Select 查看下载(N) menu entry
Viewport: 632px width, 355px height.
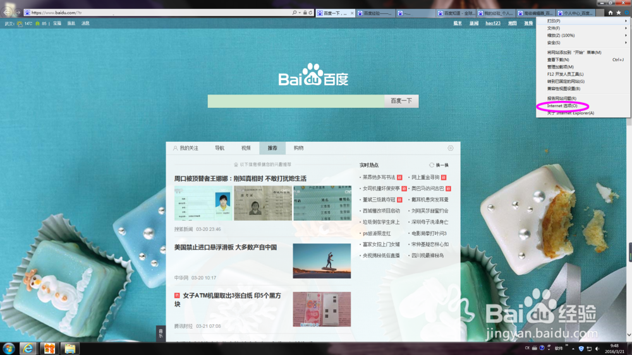[583, 59]
